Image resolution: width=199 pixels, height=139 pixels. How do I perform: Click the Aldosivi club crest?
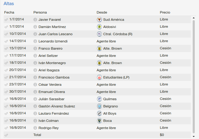tap(99, 27)
